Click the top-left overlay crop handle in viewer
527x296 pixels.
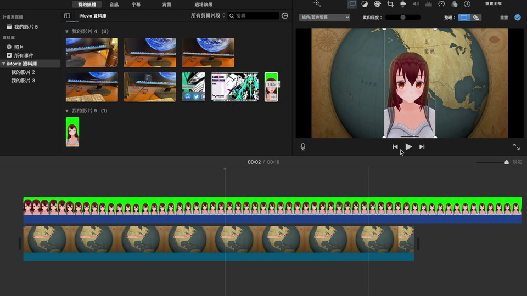[384, 29]
